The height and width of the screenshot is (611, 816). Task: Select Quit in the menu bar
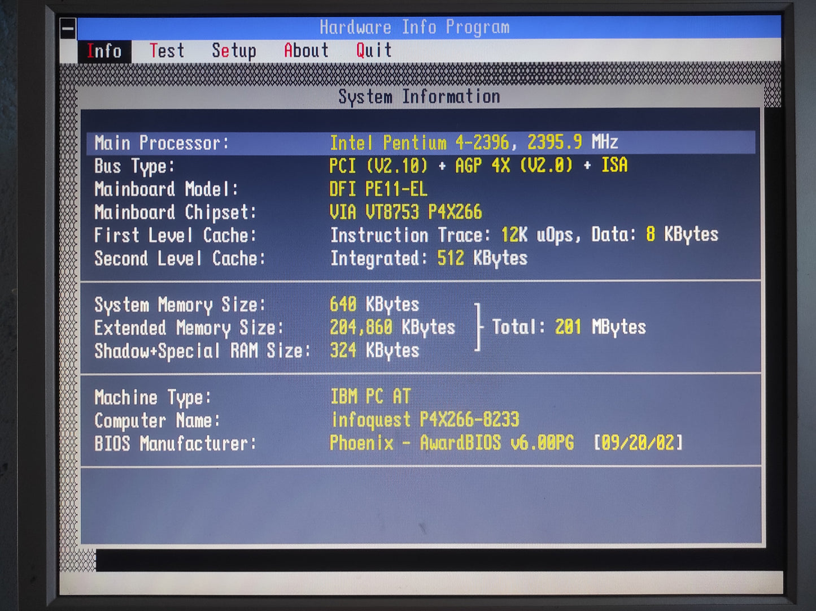coord(373,51)
